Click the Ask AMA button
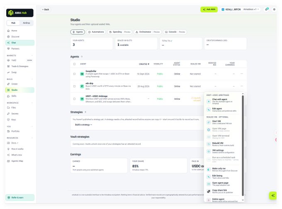Screen dimensions: 282x209 pos(209,10)
